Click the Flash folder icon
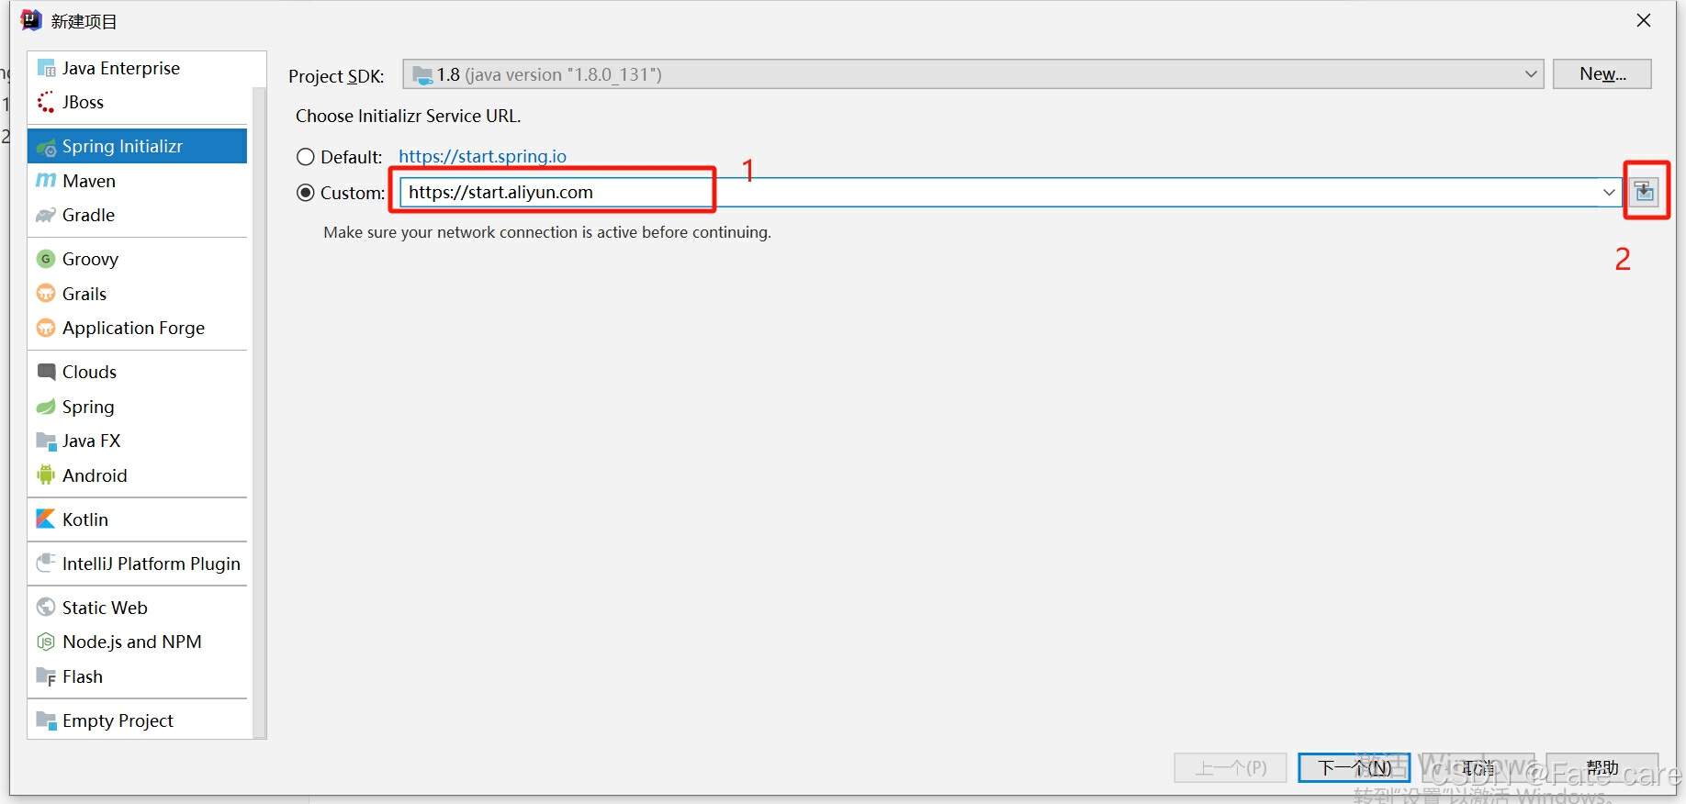The width and height of the screenshot is (1686, 804). [x=46, y=676]
